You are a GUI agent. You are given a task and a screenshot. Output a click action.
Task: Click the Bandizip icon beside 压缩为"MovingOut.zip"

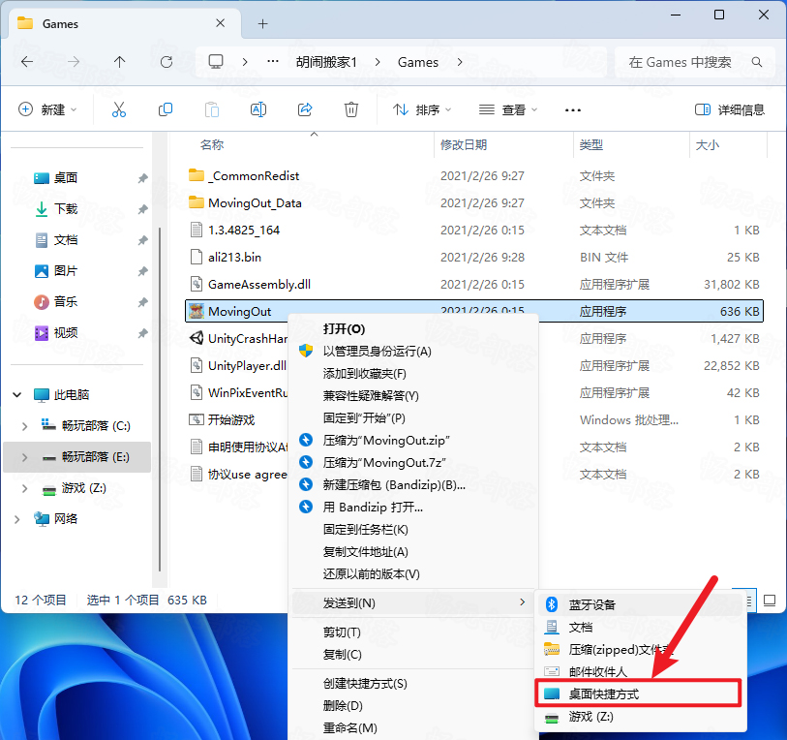[306, 440]
